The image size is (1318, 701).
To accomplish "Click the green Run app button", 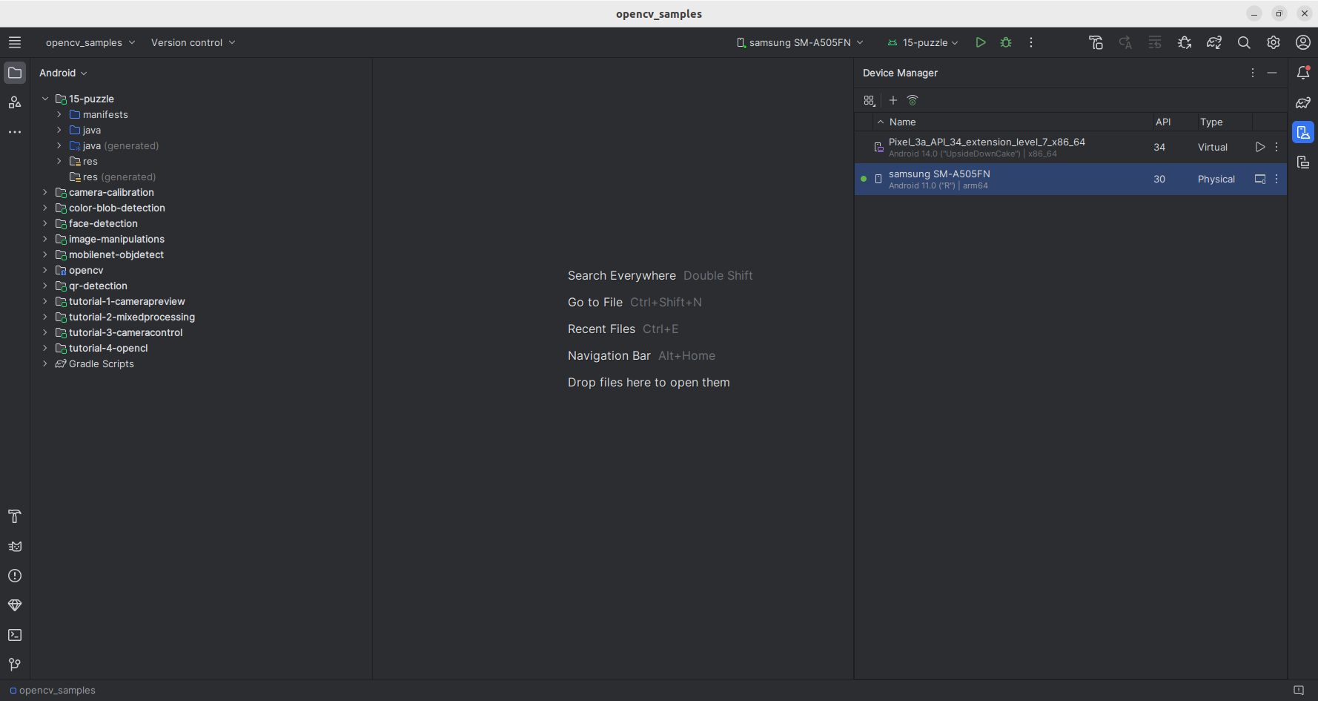I will (980, 42).
